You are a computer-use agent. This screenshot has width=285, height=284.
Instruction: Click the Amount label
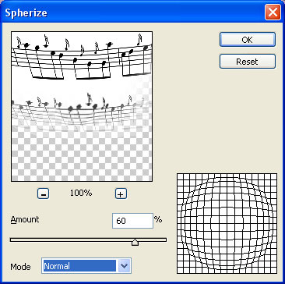[x=25, y=220]
